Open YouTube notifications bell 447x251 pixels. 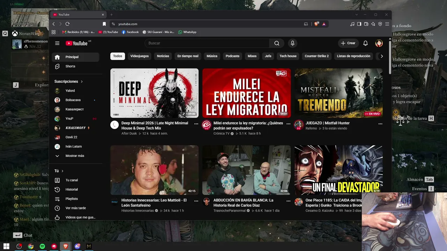(365, 43)
